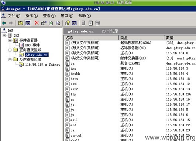Click the 116.56.184.23 data cell
Viewport: 196px width, 141px height.
(178, 130)
